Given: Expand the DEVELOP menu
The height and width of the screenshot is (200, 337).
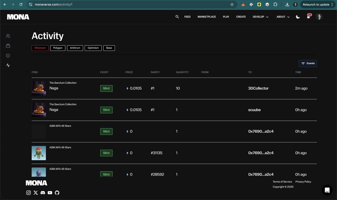Looking at the screenshot, I should (x=261, y=17).
